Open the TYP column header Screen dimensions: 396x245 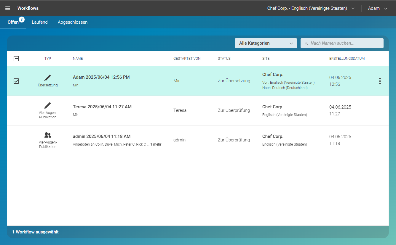pyautogui.click(x=47, y=58)
